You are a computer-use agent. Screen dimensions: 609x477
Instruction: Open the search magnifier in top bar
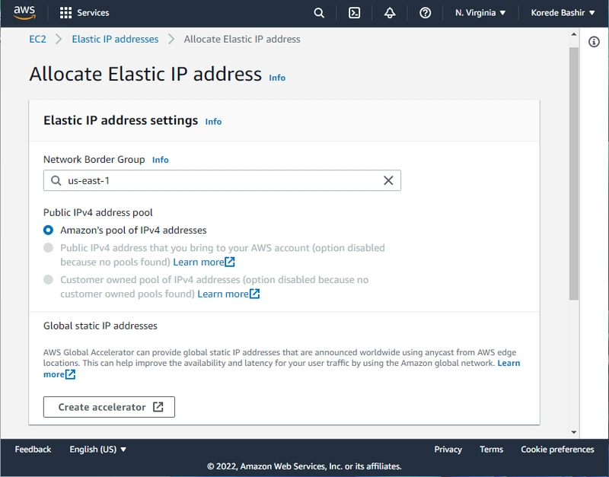[319, 13]
